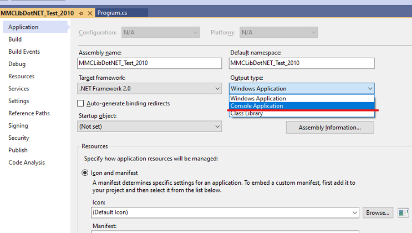Click the icon preview image beside Browse

[403, 212]
